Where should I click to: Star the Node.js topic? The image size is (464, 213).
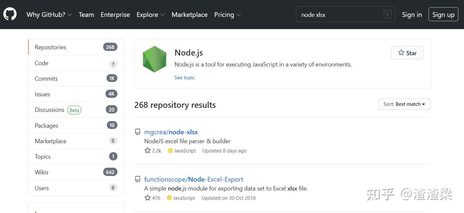(x=407, y=53)
